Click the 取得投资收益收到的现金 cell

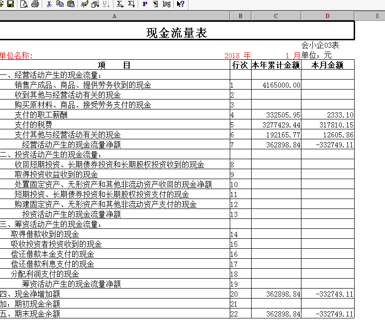point(114,174)
